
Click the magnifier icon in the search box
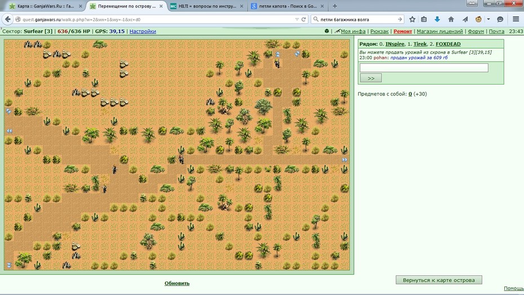316,19
